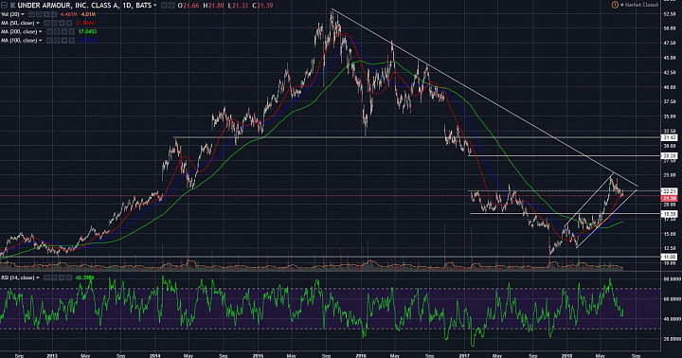
Task: Select the 31.42 horizontal line price label
Action: pyautogui.click(x=669, y=137)
